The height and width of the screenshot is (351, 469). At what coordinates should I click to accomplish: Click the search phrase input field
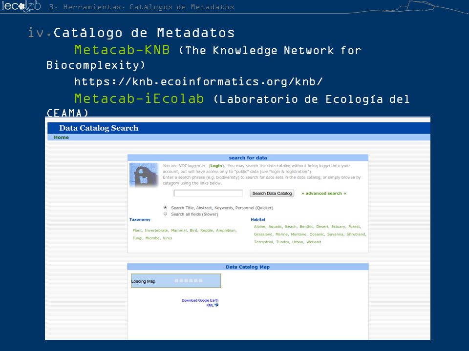208,194
